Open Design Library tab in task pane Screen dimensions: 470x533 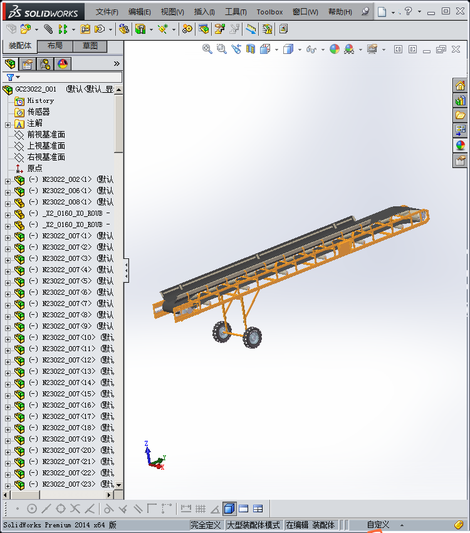point(460,100)
